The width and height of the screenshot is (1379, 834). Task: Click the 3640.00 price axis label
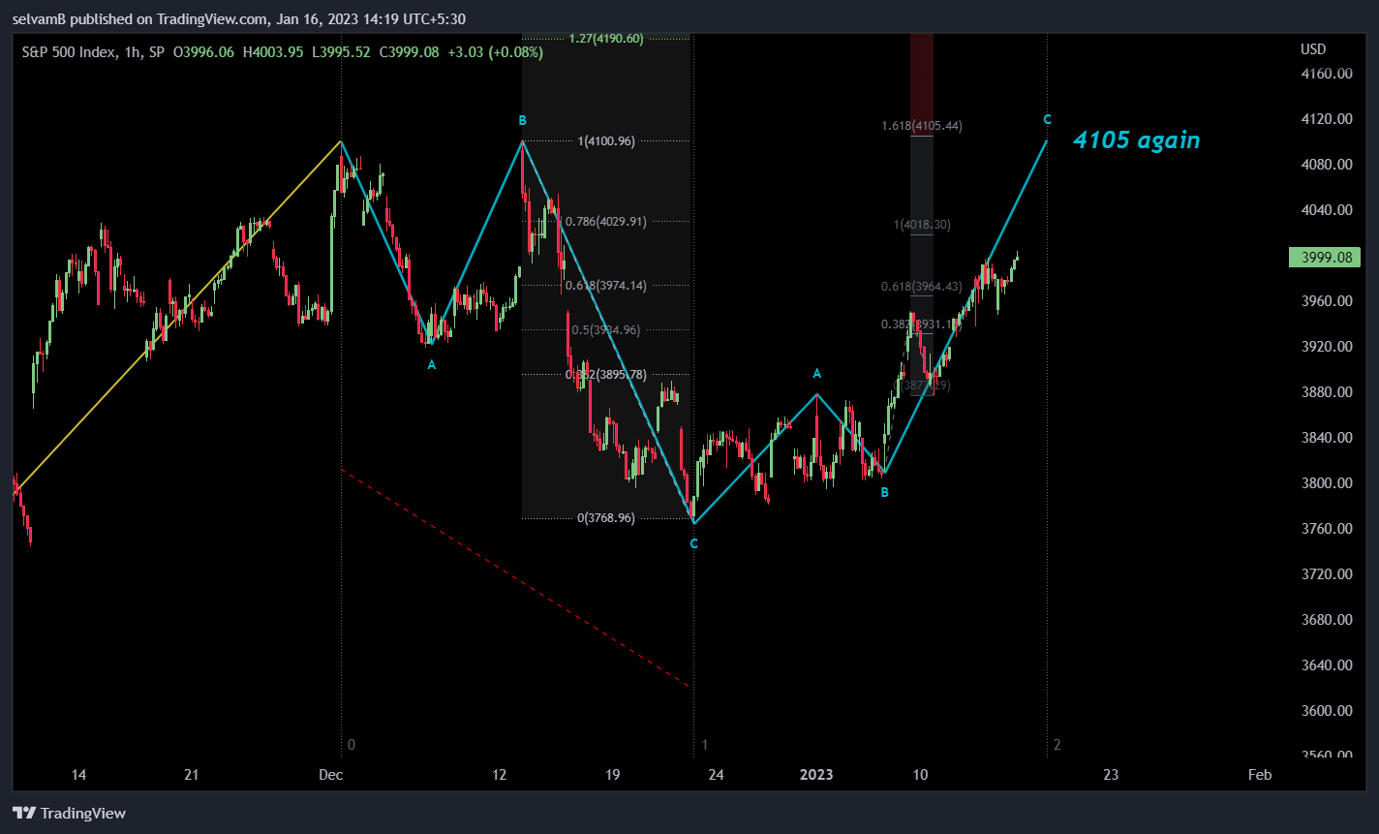1327,665
